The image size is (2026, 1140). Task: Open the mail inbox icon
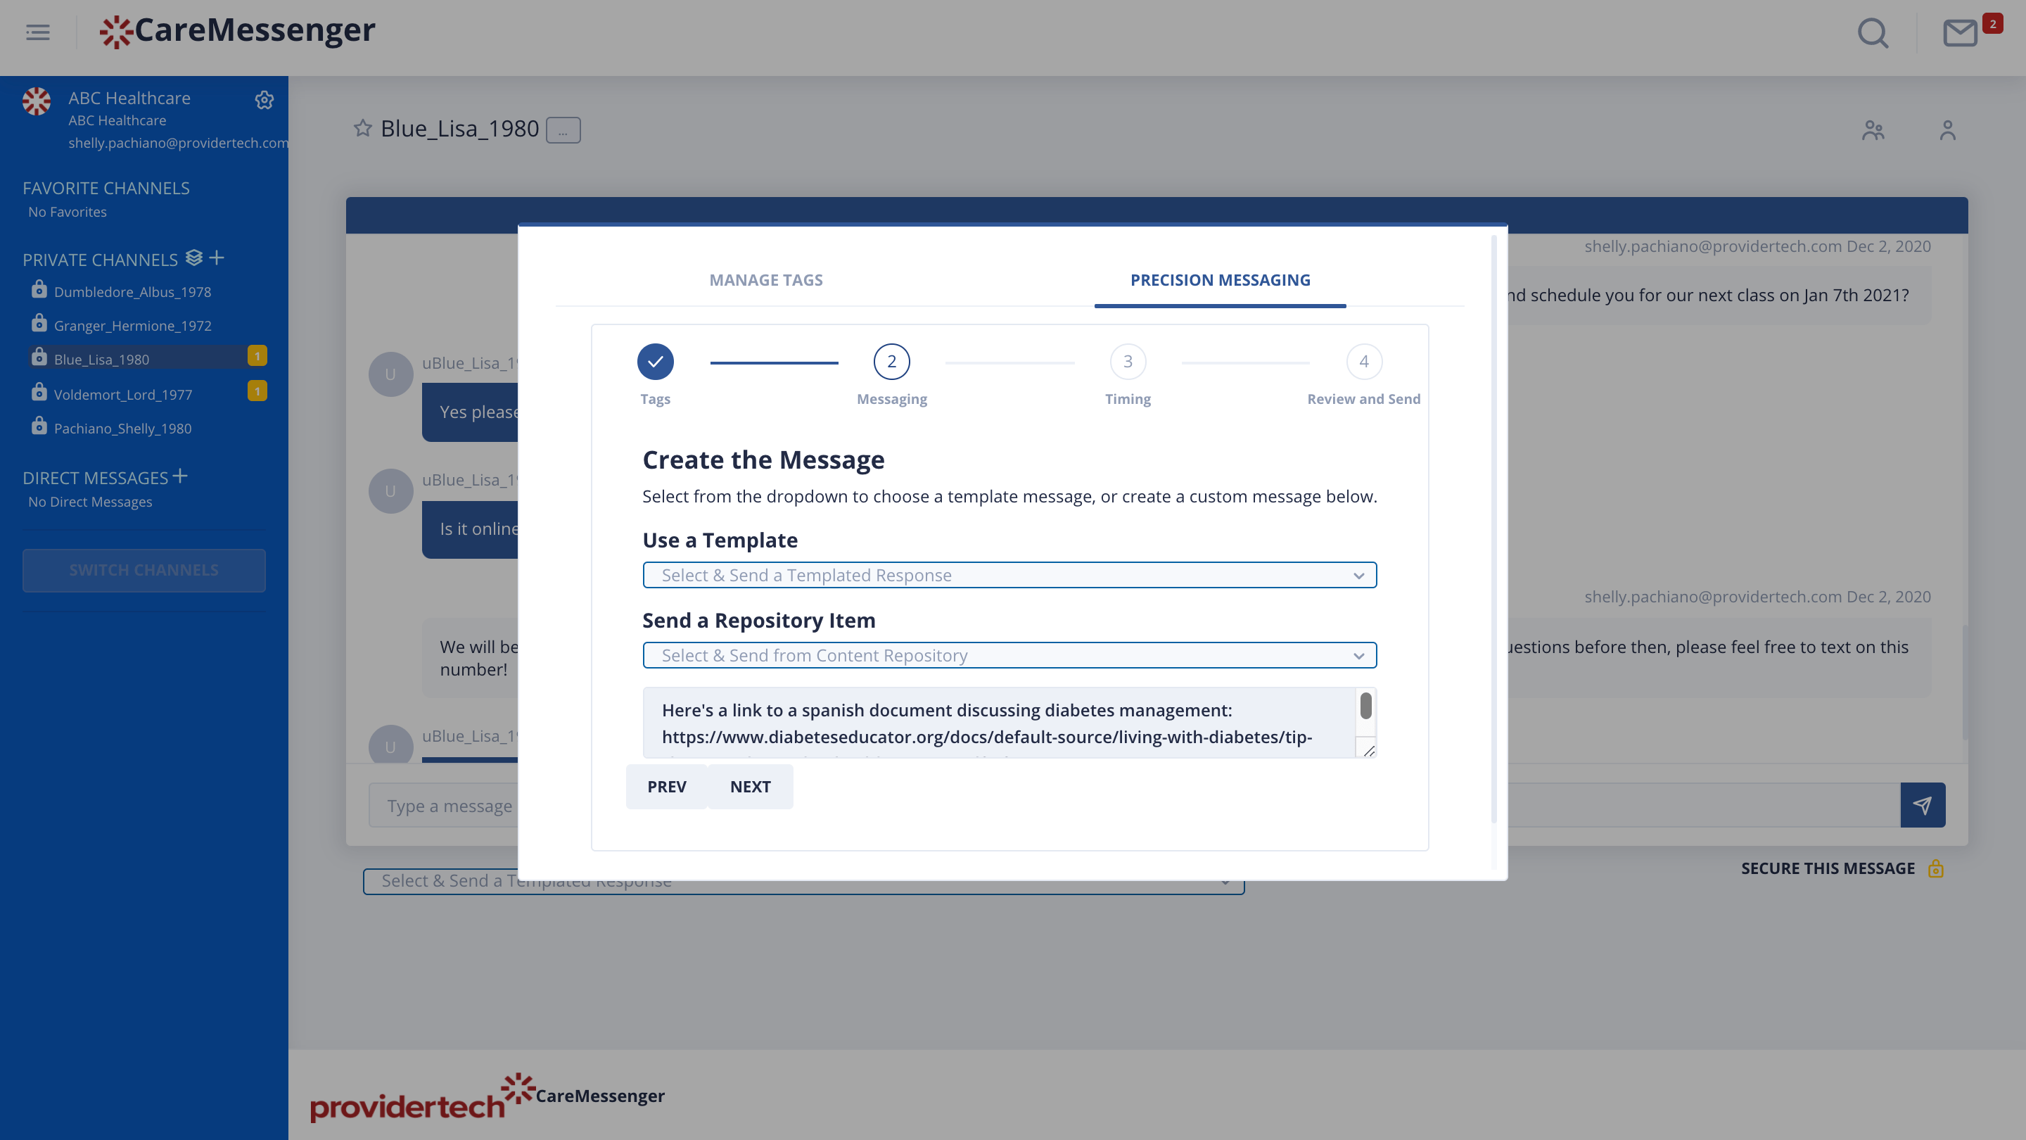(1960, 33)
